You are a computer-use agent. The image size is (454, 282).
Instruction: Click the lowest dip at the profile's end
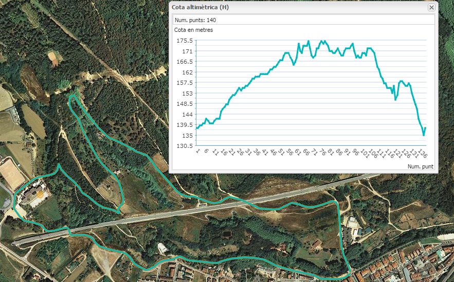point(424,135)
